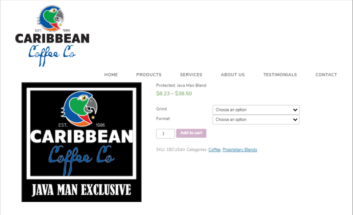Open the Grind options dropdown
The height and width of the screenshot is (215, 353).
tap(256, 110)
